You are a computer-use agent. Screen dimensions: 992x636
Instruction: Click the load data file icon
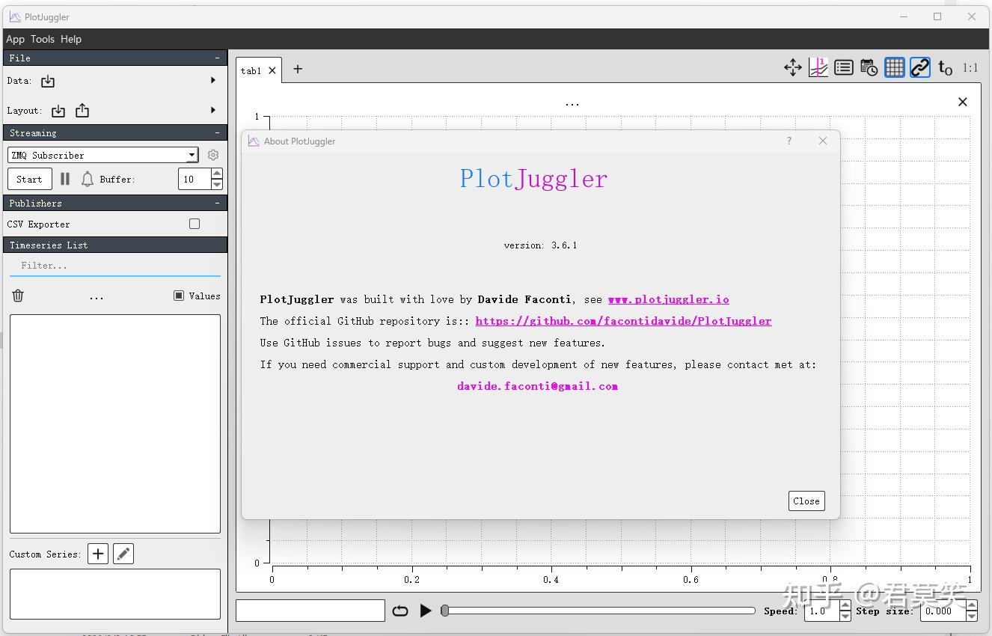[48, 81]
